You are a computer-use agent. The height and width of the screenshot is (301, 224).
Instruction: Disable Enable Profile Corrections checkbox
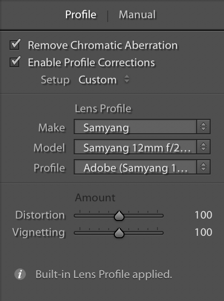click(15, 62)
